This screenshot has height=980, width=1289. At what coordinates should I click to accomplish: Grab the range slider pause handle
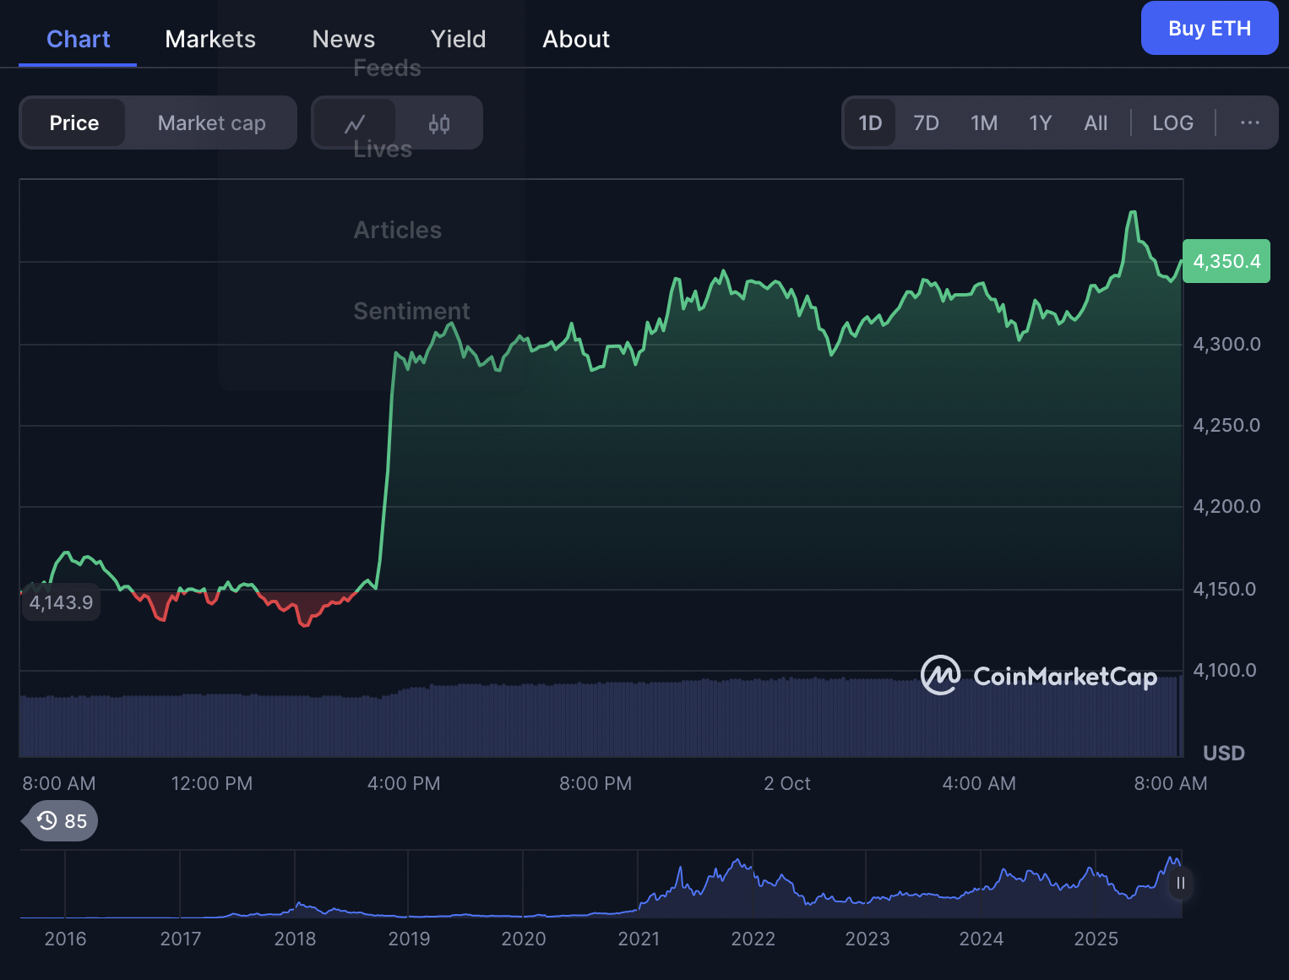tap(1180, 883)
